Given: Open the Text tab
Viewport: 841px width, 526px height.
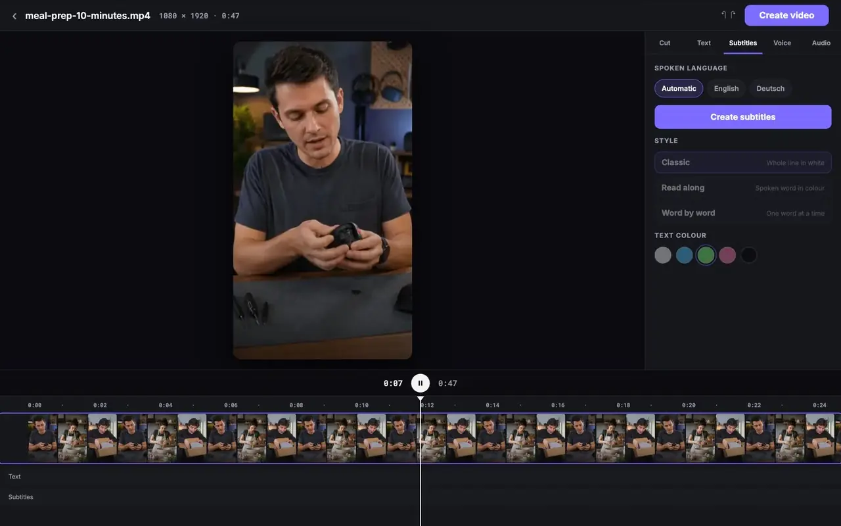Looking at the screenshot, I should 704,43.
